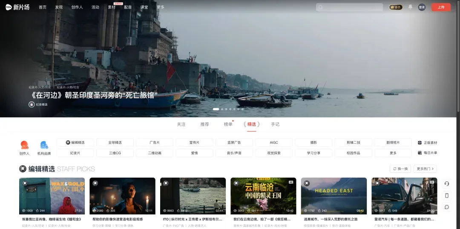This screenshot has width=460, height=229.
Task: Click the 新片场 site logo
Action: coord(17,7)
